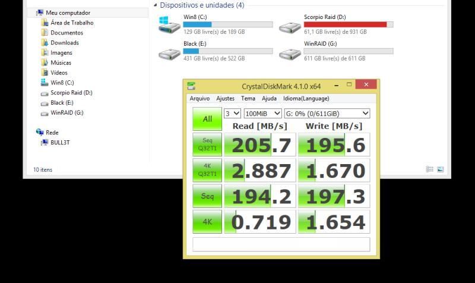Viewport: 475px width, 283px height.
Task: Click the red Scorpio Raid (D:) usage bar
Action: (x=349, y=24)
